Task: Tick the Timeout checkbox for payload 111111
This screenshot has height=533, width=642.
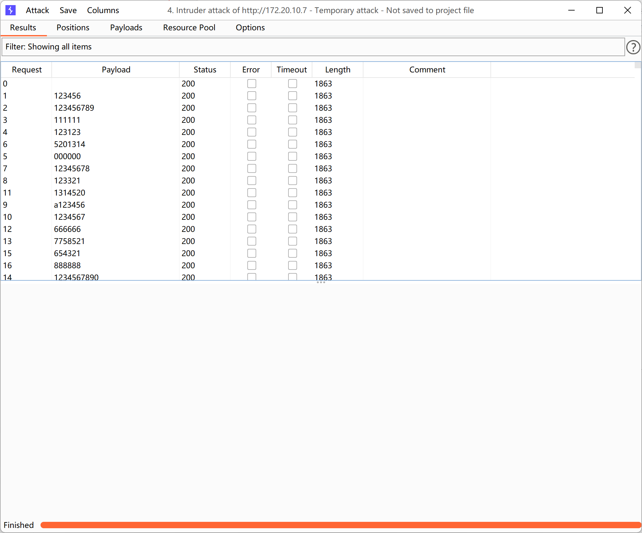Action: [292, 120]
